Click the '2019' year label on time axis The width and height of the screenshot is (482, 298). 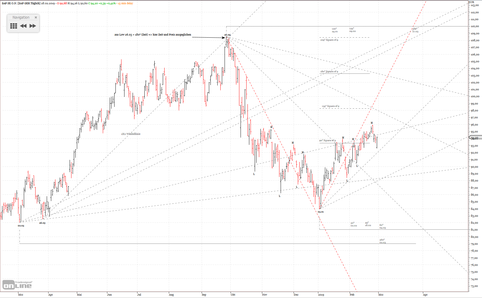(x=321, y=295)
